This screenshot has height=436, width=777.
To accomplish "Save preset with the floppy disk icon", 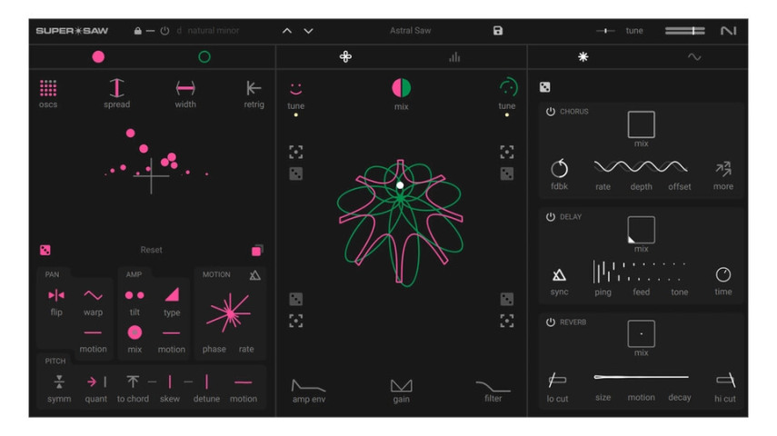I will [498, 31].
